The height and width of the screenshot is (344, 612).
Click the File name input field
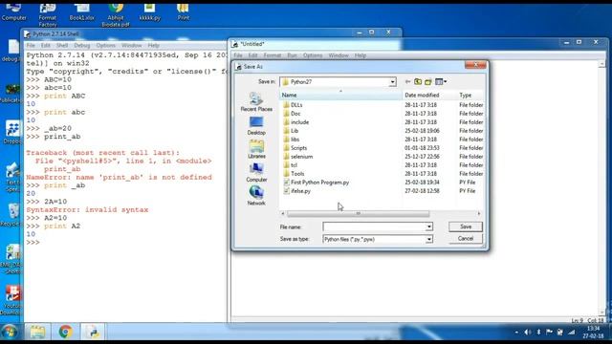click(374, 226)
